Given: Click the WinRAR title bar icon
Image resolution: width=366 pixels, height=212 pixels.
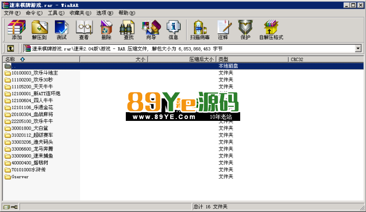Looking at the screenshot, I should pos(5,5).
